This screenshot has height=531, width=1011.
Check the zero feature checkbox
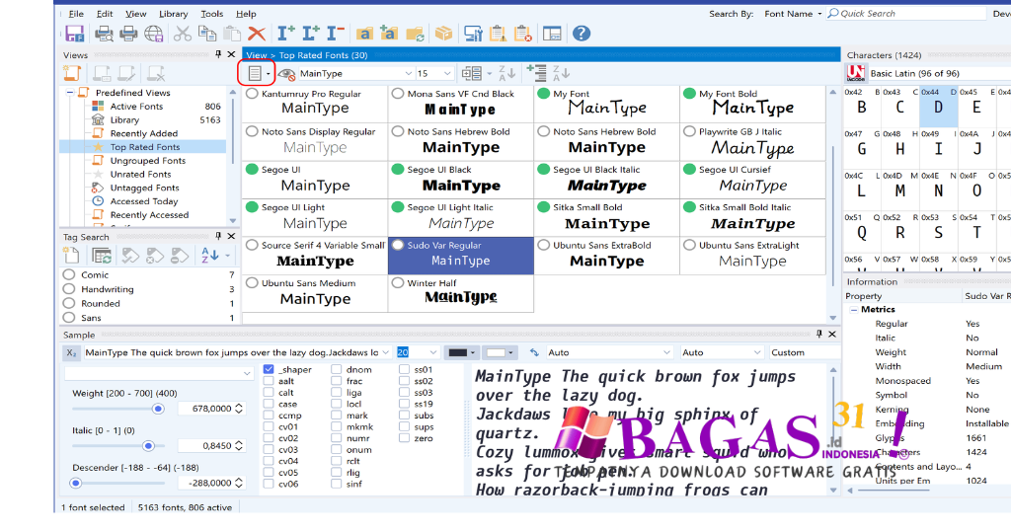click(x=404, y=438)
